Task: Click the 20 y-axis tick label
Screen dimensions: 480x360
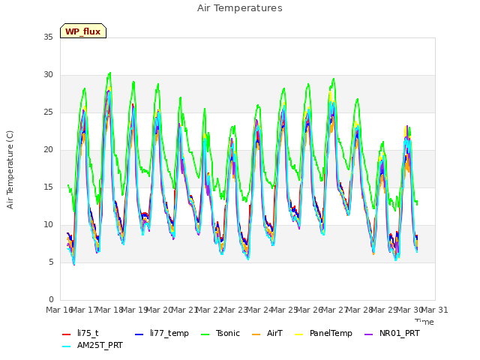Action: point(48,150)
